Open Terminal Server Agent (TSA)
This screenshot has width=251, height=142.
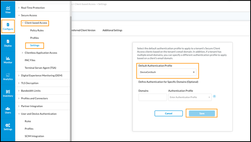click(40, 68)
